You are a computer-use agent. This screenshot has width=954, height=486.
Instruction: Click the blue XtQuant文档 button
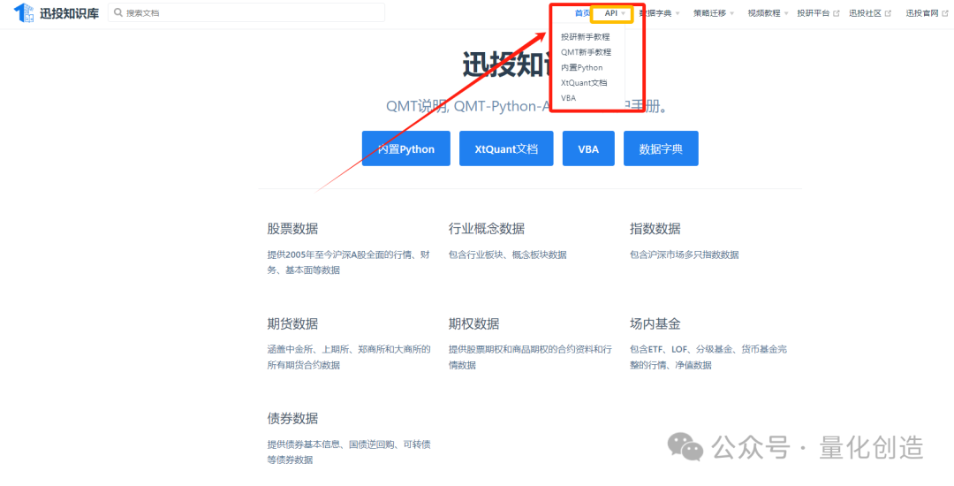[x=506, y=148]
